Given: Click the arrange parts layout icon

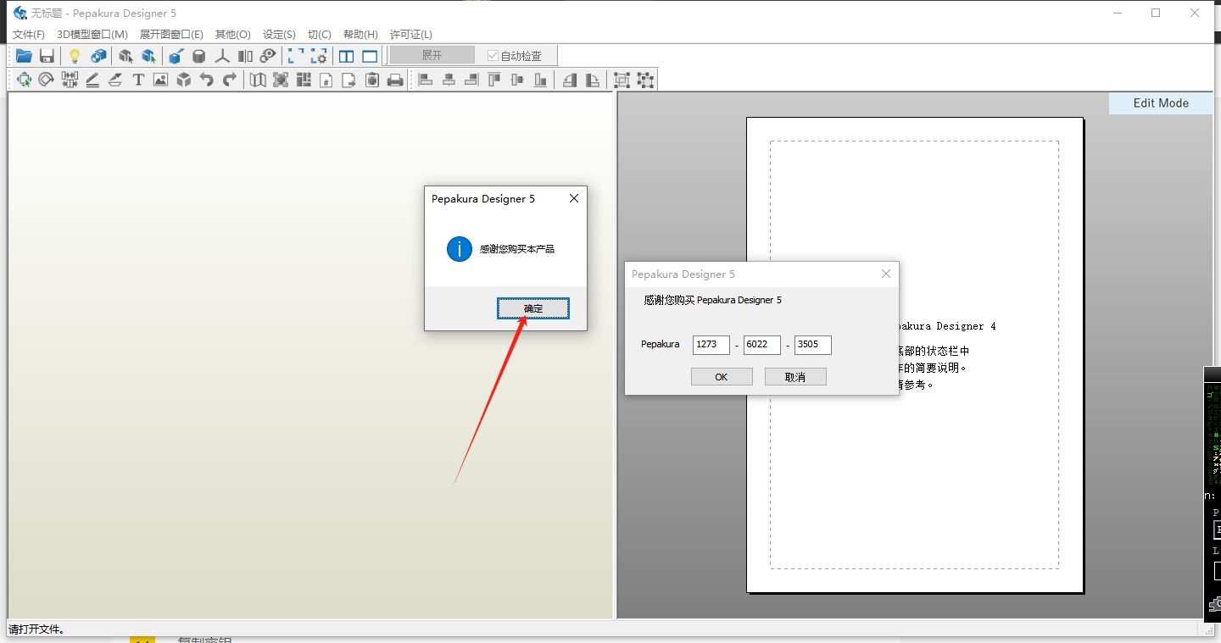Looking at the screenshot, I should (304, 80).
